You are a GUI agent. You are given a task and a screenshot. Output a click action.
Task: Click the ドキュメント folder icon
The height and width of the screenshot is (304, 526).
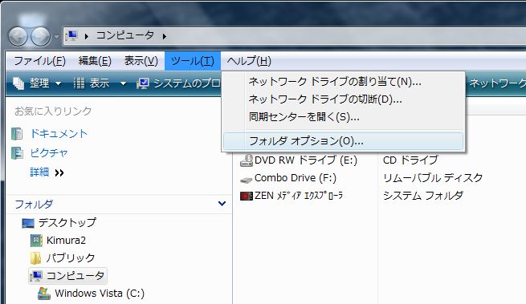coord(17,134)
